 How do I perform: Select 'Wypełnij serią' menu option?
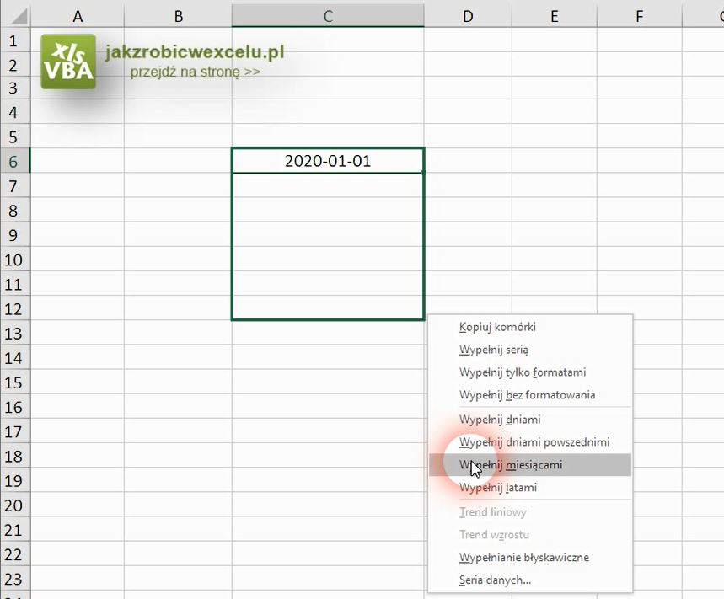point(494,350)
